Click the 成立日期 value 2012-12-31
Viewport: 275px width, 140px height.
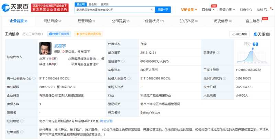148,53
